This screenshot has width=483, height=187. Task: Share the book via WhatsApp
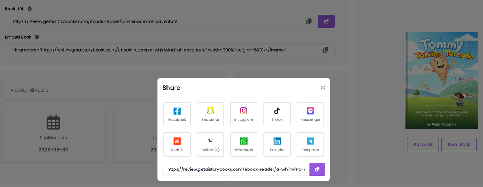click(244, 144)
